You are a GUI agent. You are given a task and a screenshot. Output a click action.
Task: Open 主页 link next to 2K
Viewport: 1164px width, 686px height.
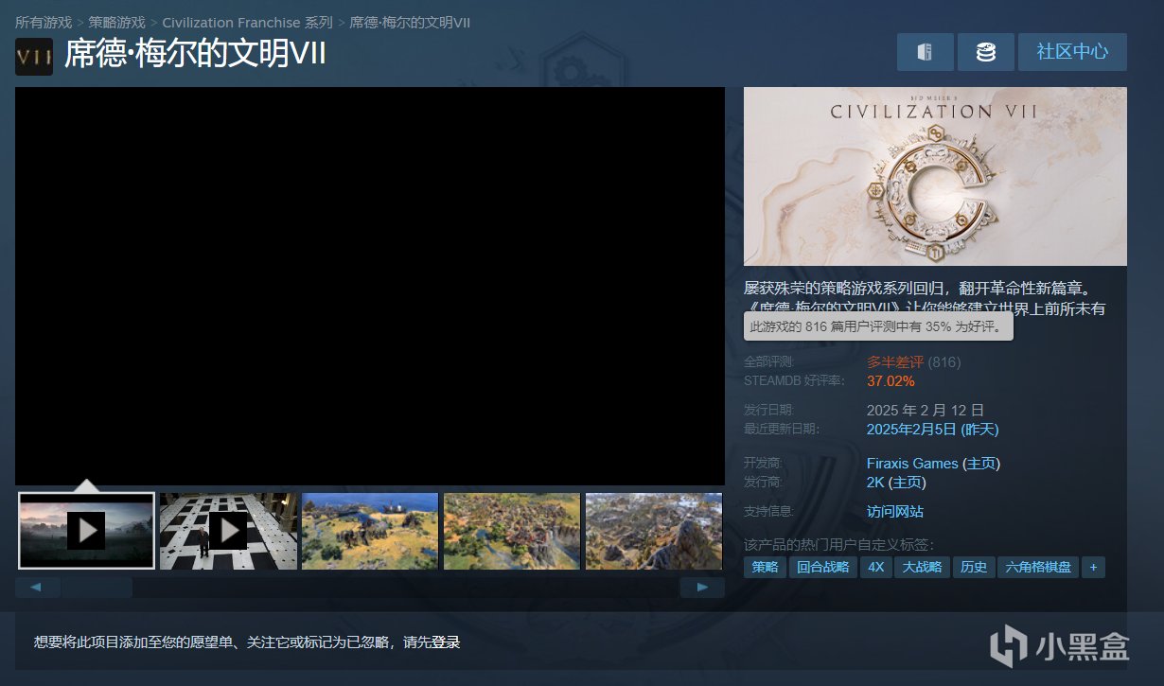point(907,483)
